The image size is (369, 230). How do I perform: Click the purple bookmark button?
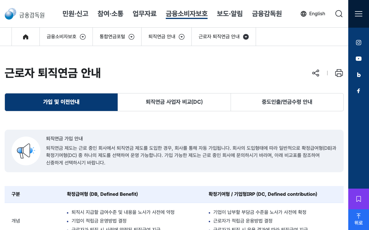pos(359,199)
